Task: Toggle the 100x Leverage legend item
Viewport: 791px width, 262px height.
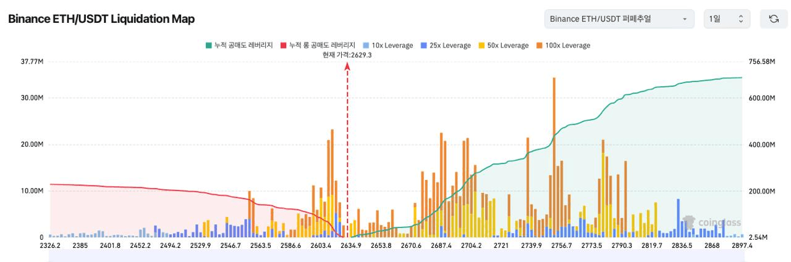Action: (563, 46)
